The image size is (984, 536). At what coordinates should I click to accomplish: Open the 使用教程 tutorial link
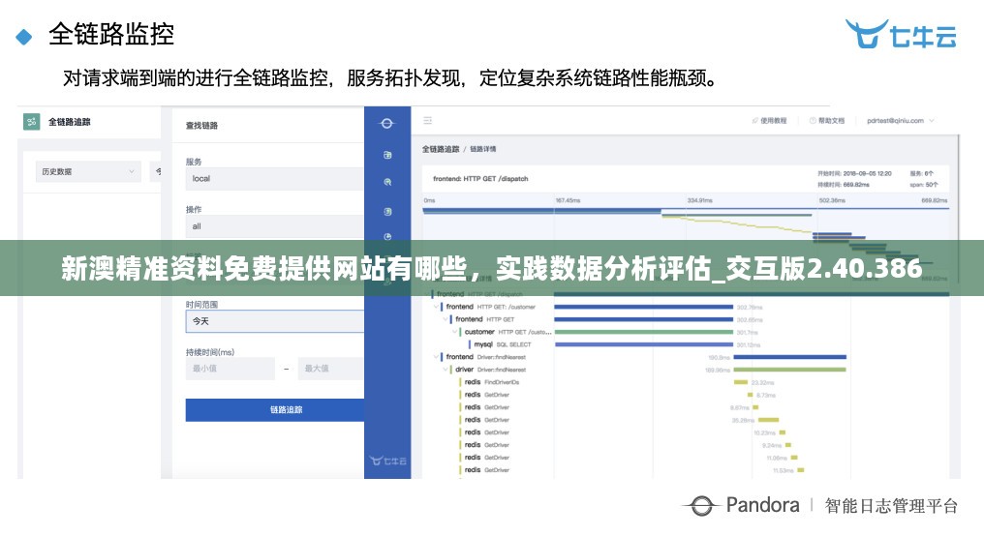769,121
